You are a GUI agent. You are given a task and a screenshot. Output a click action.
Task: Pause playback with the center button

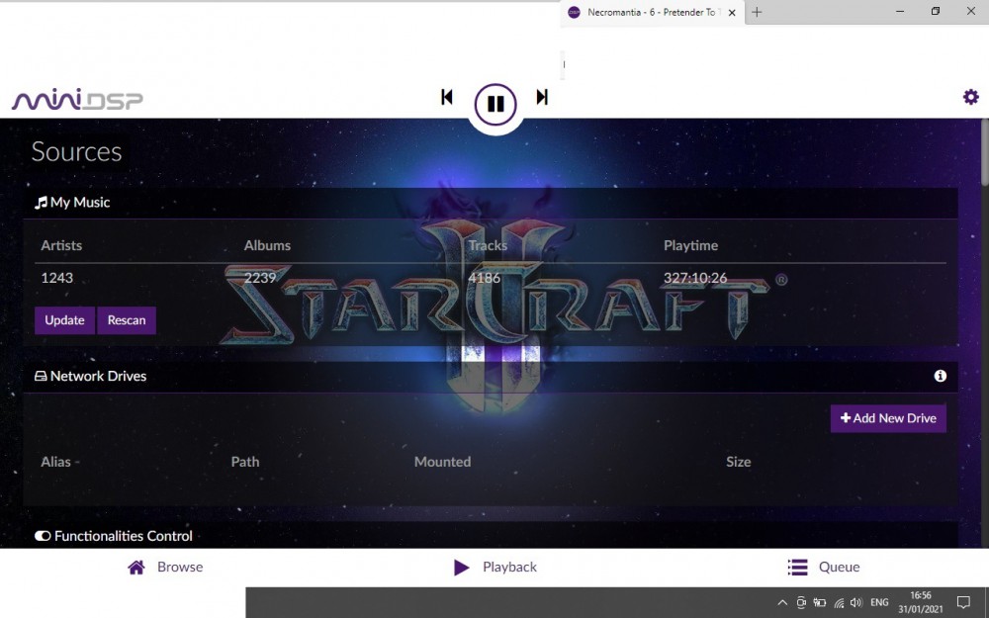[495, 104]
